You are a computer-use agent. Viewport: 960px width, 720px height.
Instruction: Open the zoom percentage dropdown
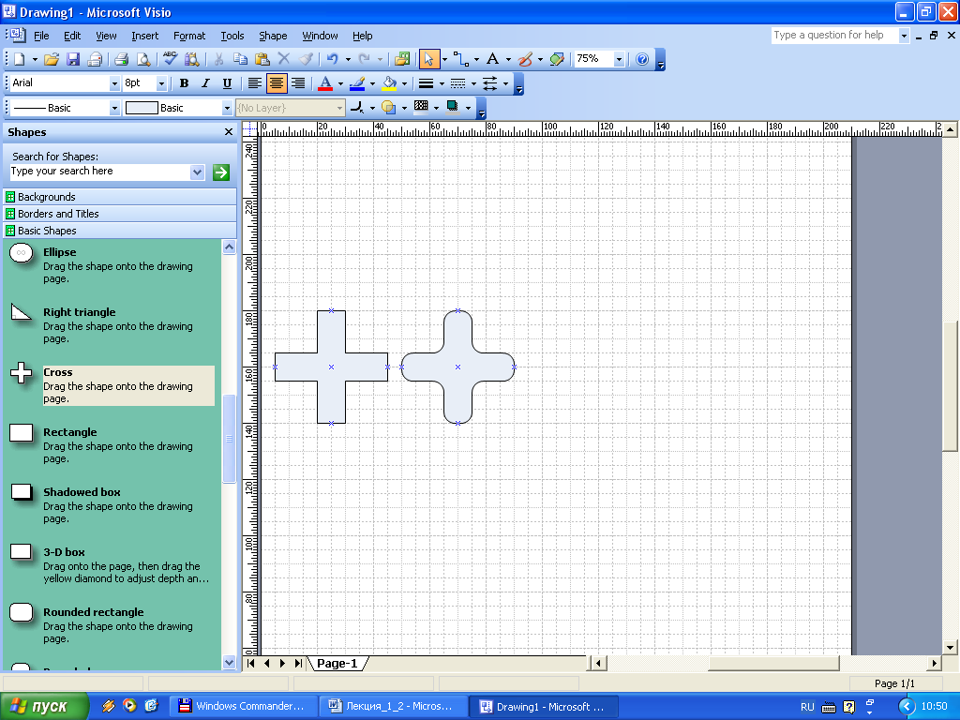click(619, 59)
